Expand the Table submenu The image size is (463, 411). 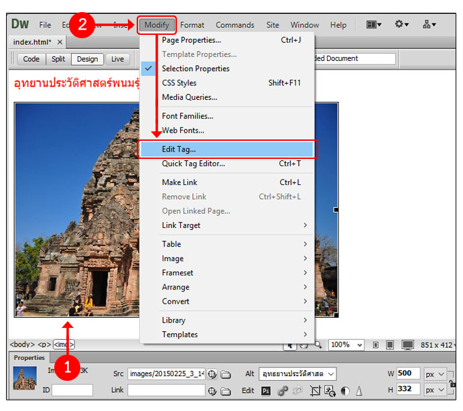(228, 244)
